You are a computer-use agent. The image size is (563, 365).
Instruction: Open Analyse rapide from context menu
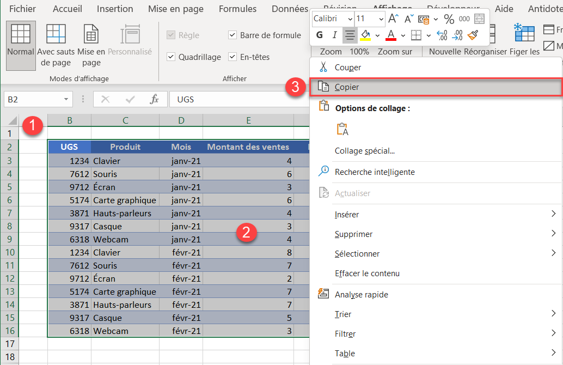click(436, 294)
